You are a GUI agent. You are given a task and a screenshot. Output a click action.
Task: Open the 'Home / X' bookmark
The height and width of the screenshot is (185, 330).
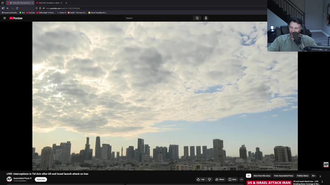[x=61, y=13]
